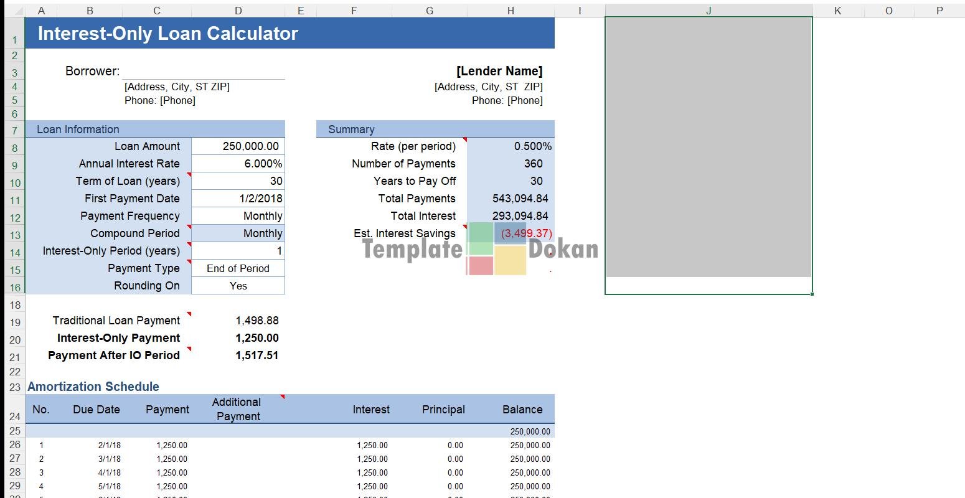965x498 pixels.
Task: Click the Interest-Only Loan Calculator title banner
Action: pyautogui.click(x=289, y=33)
